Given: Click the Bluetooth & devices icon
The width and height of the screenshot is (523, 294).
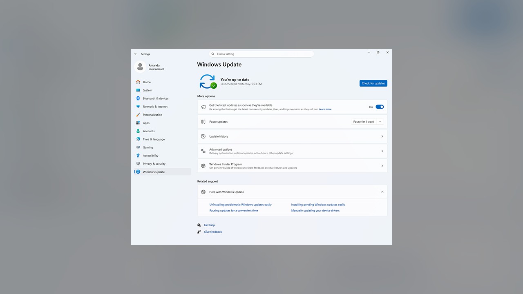Looking at the screenshot, I should coord(138,98).
